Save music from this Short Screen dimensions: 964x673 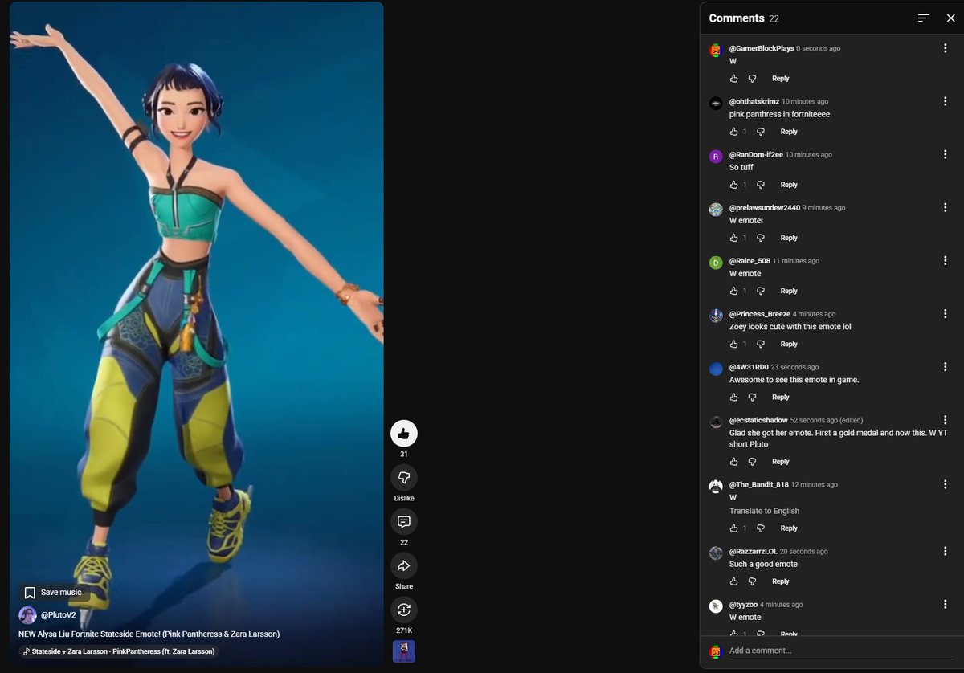point(53,593)
